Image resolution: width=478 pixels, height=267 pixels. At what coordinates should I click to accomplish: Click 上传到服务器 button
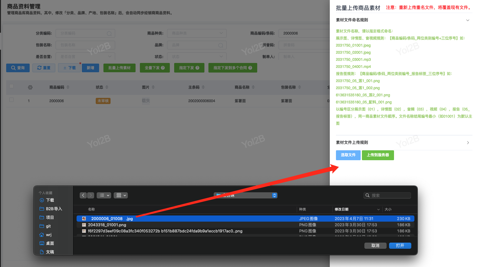coord(378,155)
